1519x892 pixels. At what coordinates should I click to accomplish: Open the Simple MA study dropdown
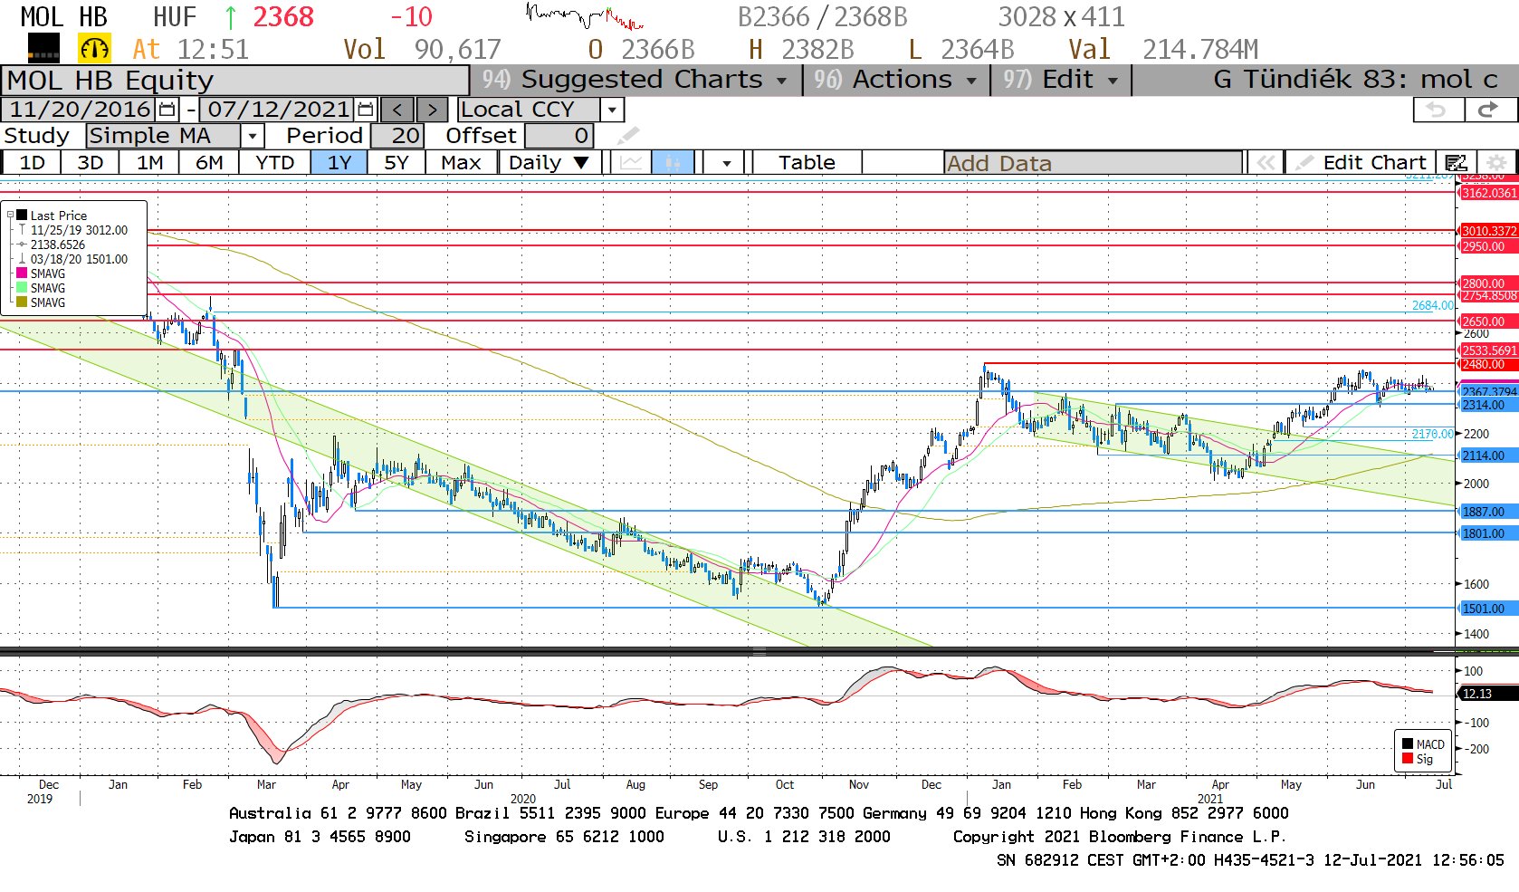253,136
